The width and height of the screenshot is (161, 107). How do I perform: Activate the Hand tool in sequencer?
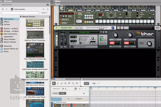(77, 83)
